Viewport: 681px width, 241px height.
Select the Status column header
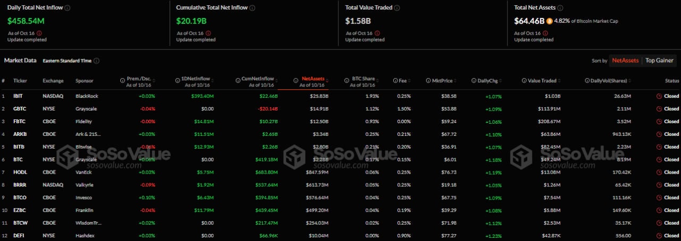[672, 81]
